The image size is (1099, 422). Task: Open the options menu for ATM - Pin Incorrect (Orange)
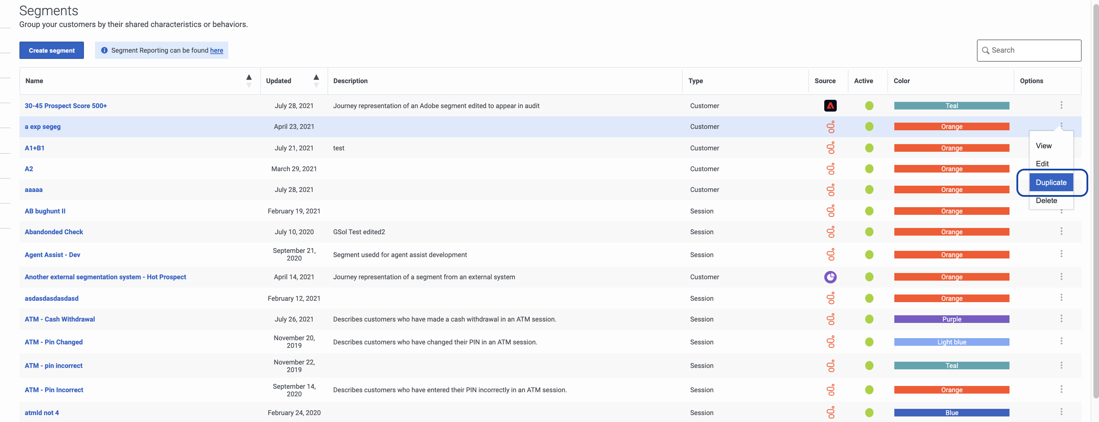[1061, 389]
